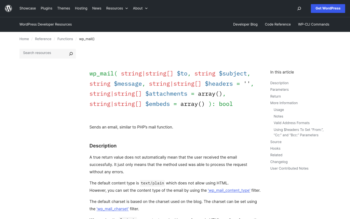The height and width of the screenshot is (219, 350).
Task: Open WordPress Developer Resources home link
Action: (x=45, y=24)
